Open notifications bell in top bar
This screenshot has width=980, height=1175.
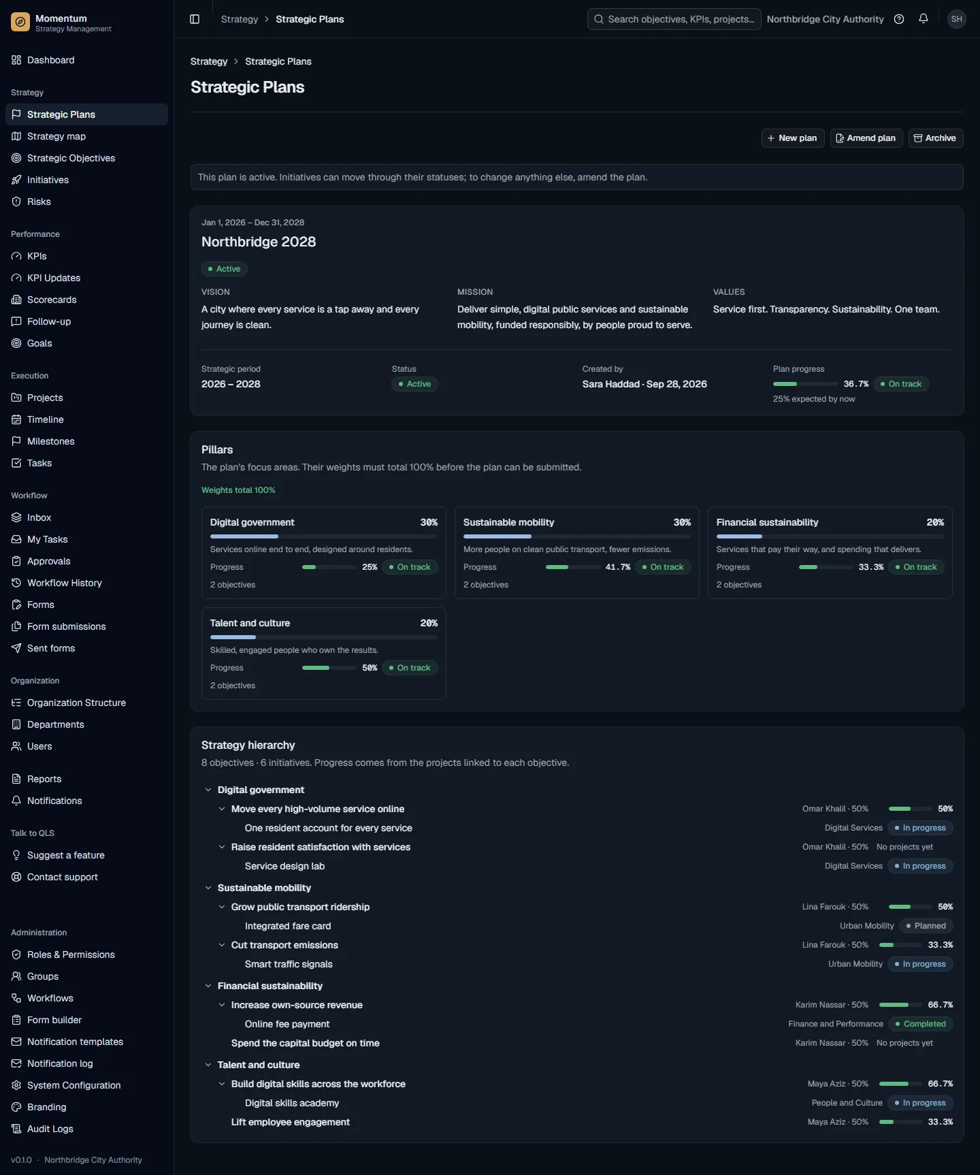pyautogui.click(x=924, y=19)
